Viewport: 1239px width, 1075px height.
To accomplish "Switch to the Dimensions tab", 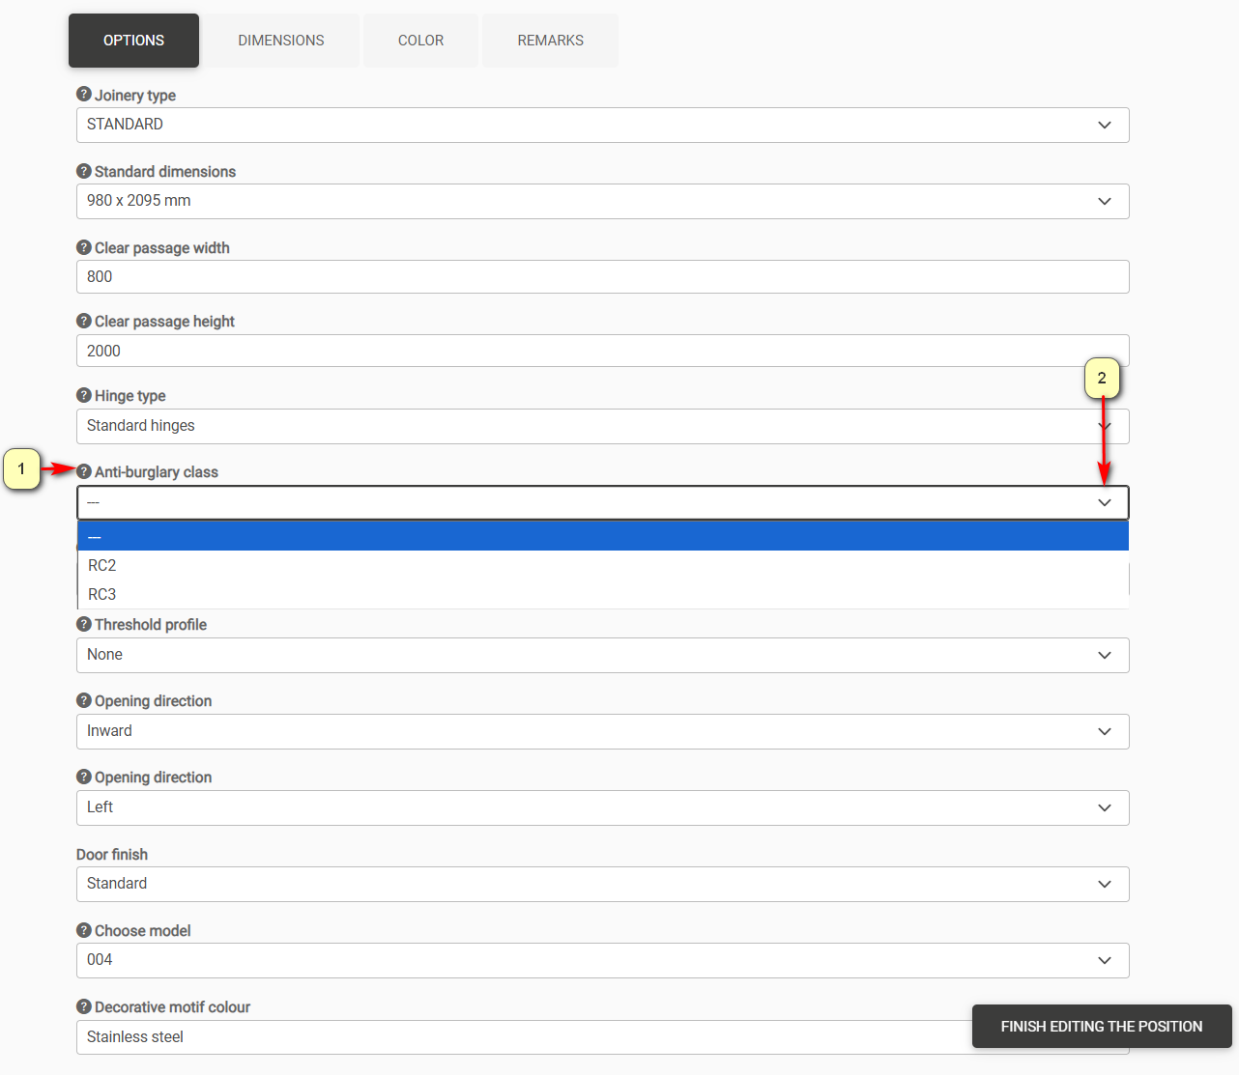I will tap(281, 41).
